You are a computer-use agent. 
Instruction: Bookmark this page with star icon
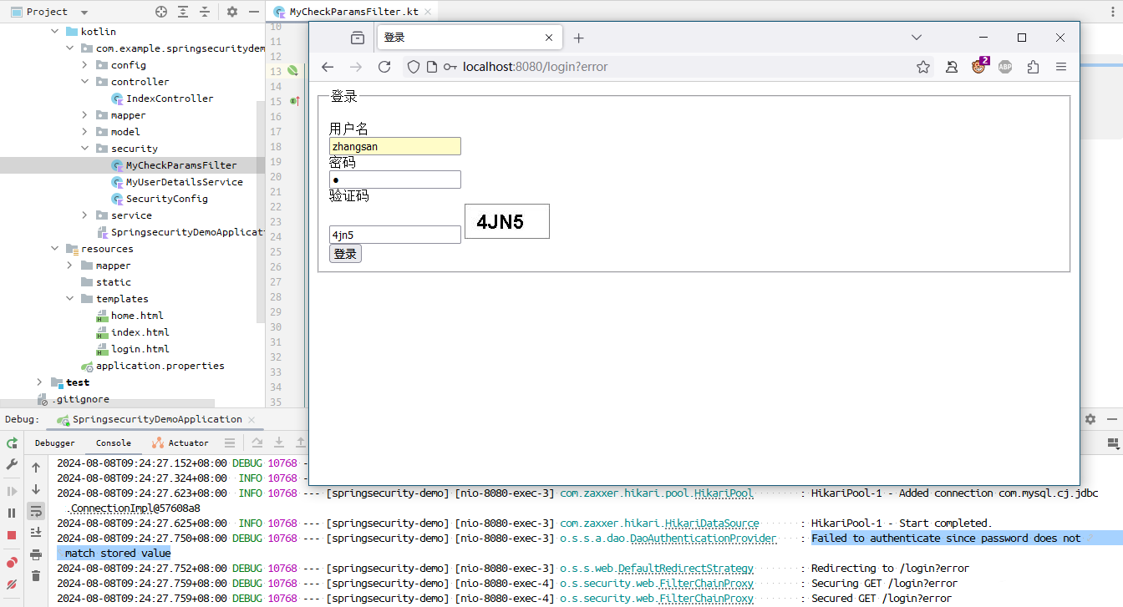point(923,67)
